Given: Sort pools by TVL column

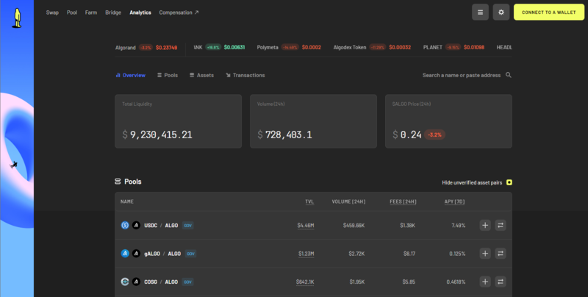Looking at the screenshot, I should coord(309,201).
